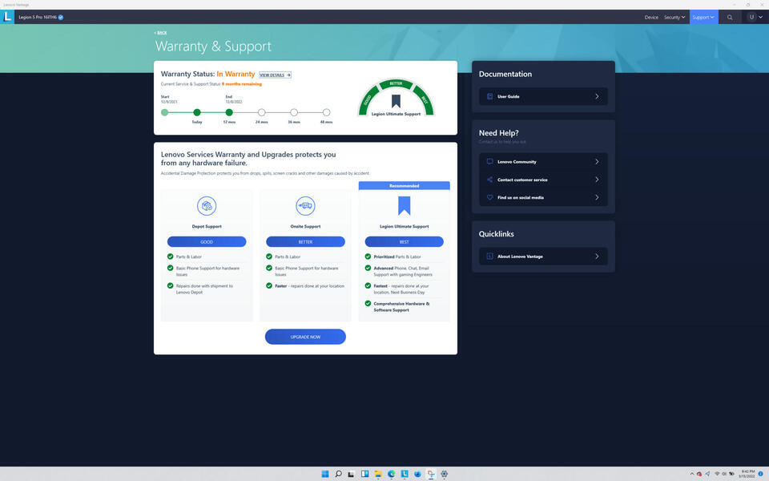Click the Recommended banner tab
This screenshot has height=481, width=769.
404,185
